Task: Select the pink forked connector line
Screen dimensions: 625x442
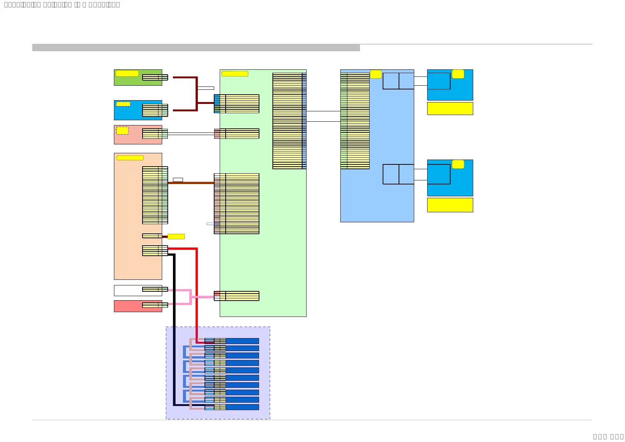Action: (x=191, y=297)
